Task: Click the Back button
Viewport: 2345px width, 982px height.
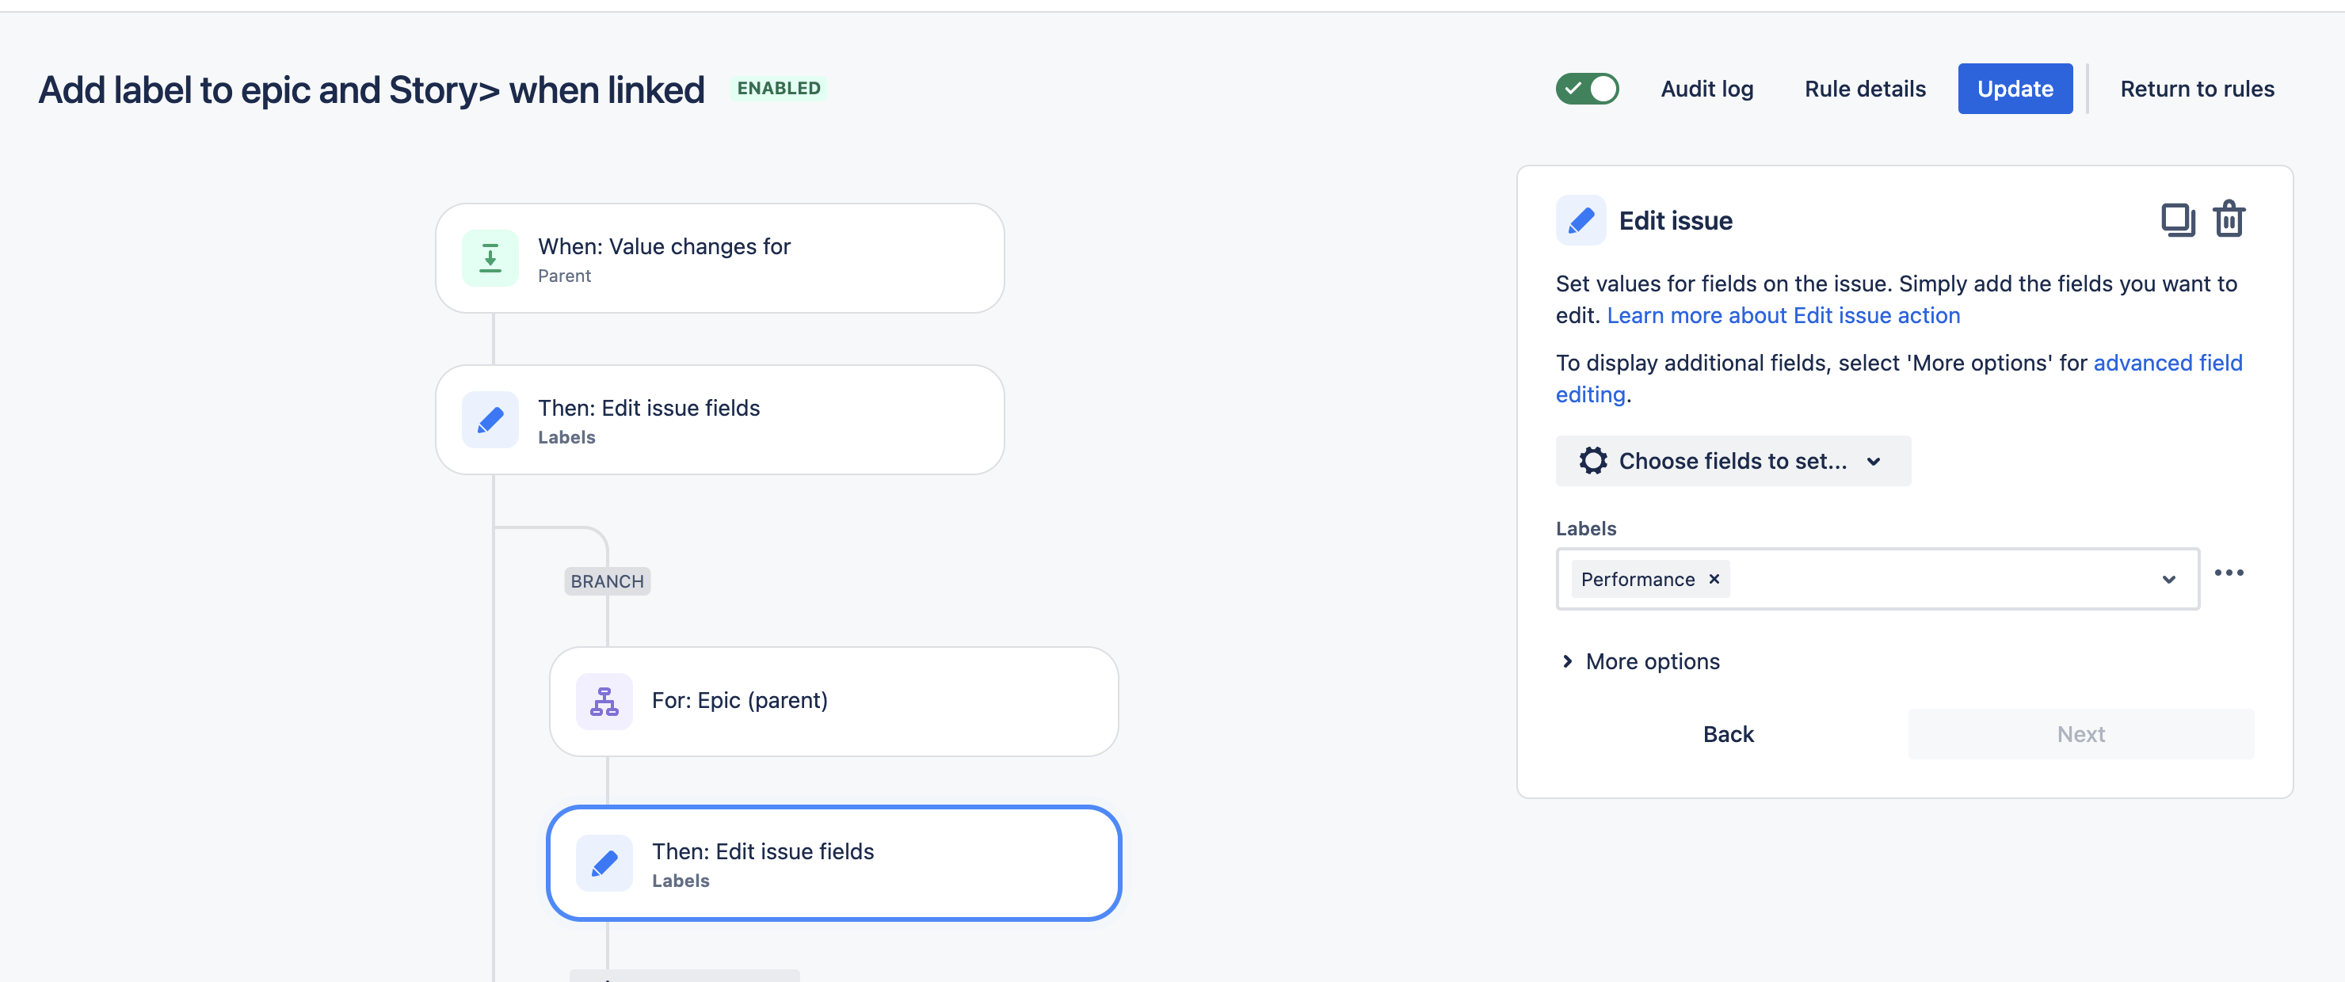Action: (1728, 733)
